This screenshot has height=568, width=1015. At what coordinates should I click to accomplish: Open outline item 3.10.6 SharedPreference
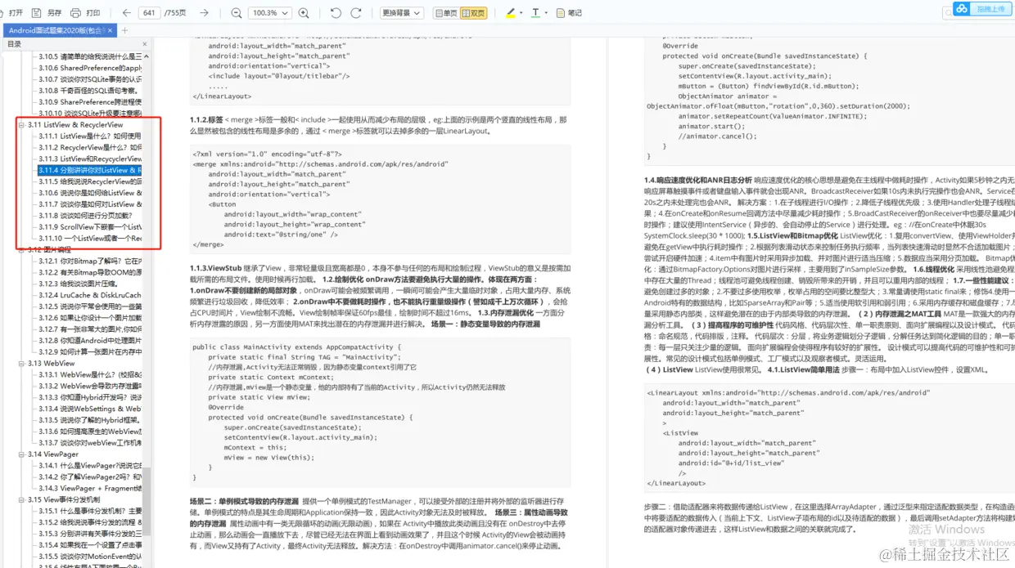click(89, 68)
